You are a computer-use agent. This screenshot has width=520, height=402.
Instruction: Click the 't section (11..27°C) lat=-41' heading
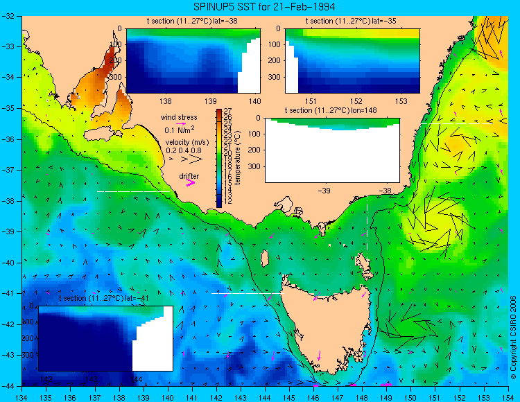pos(104,298)
